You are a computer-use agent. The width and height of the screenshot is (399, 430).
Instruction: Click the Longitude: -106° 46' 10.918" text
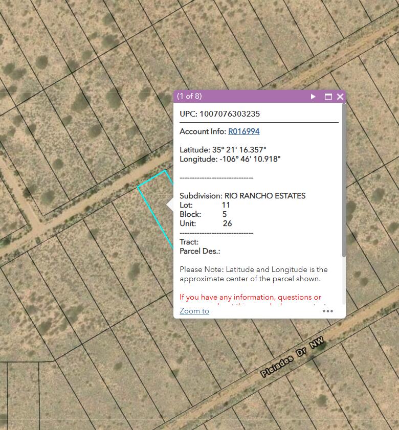(x=230, y=159)
